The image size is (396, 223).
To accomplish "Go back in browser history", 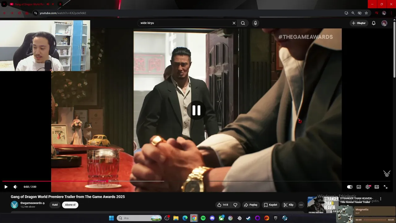I will tap(4, 13).
